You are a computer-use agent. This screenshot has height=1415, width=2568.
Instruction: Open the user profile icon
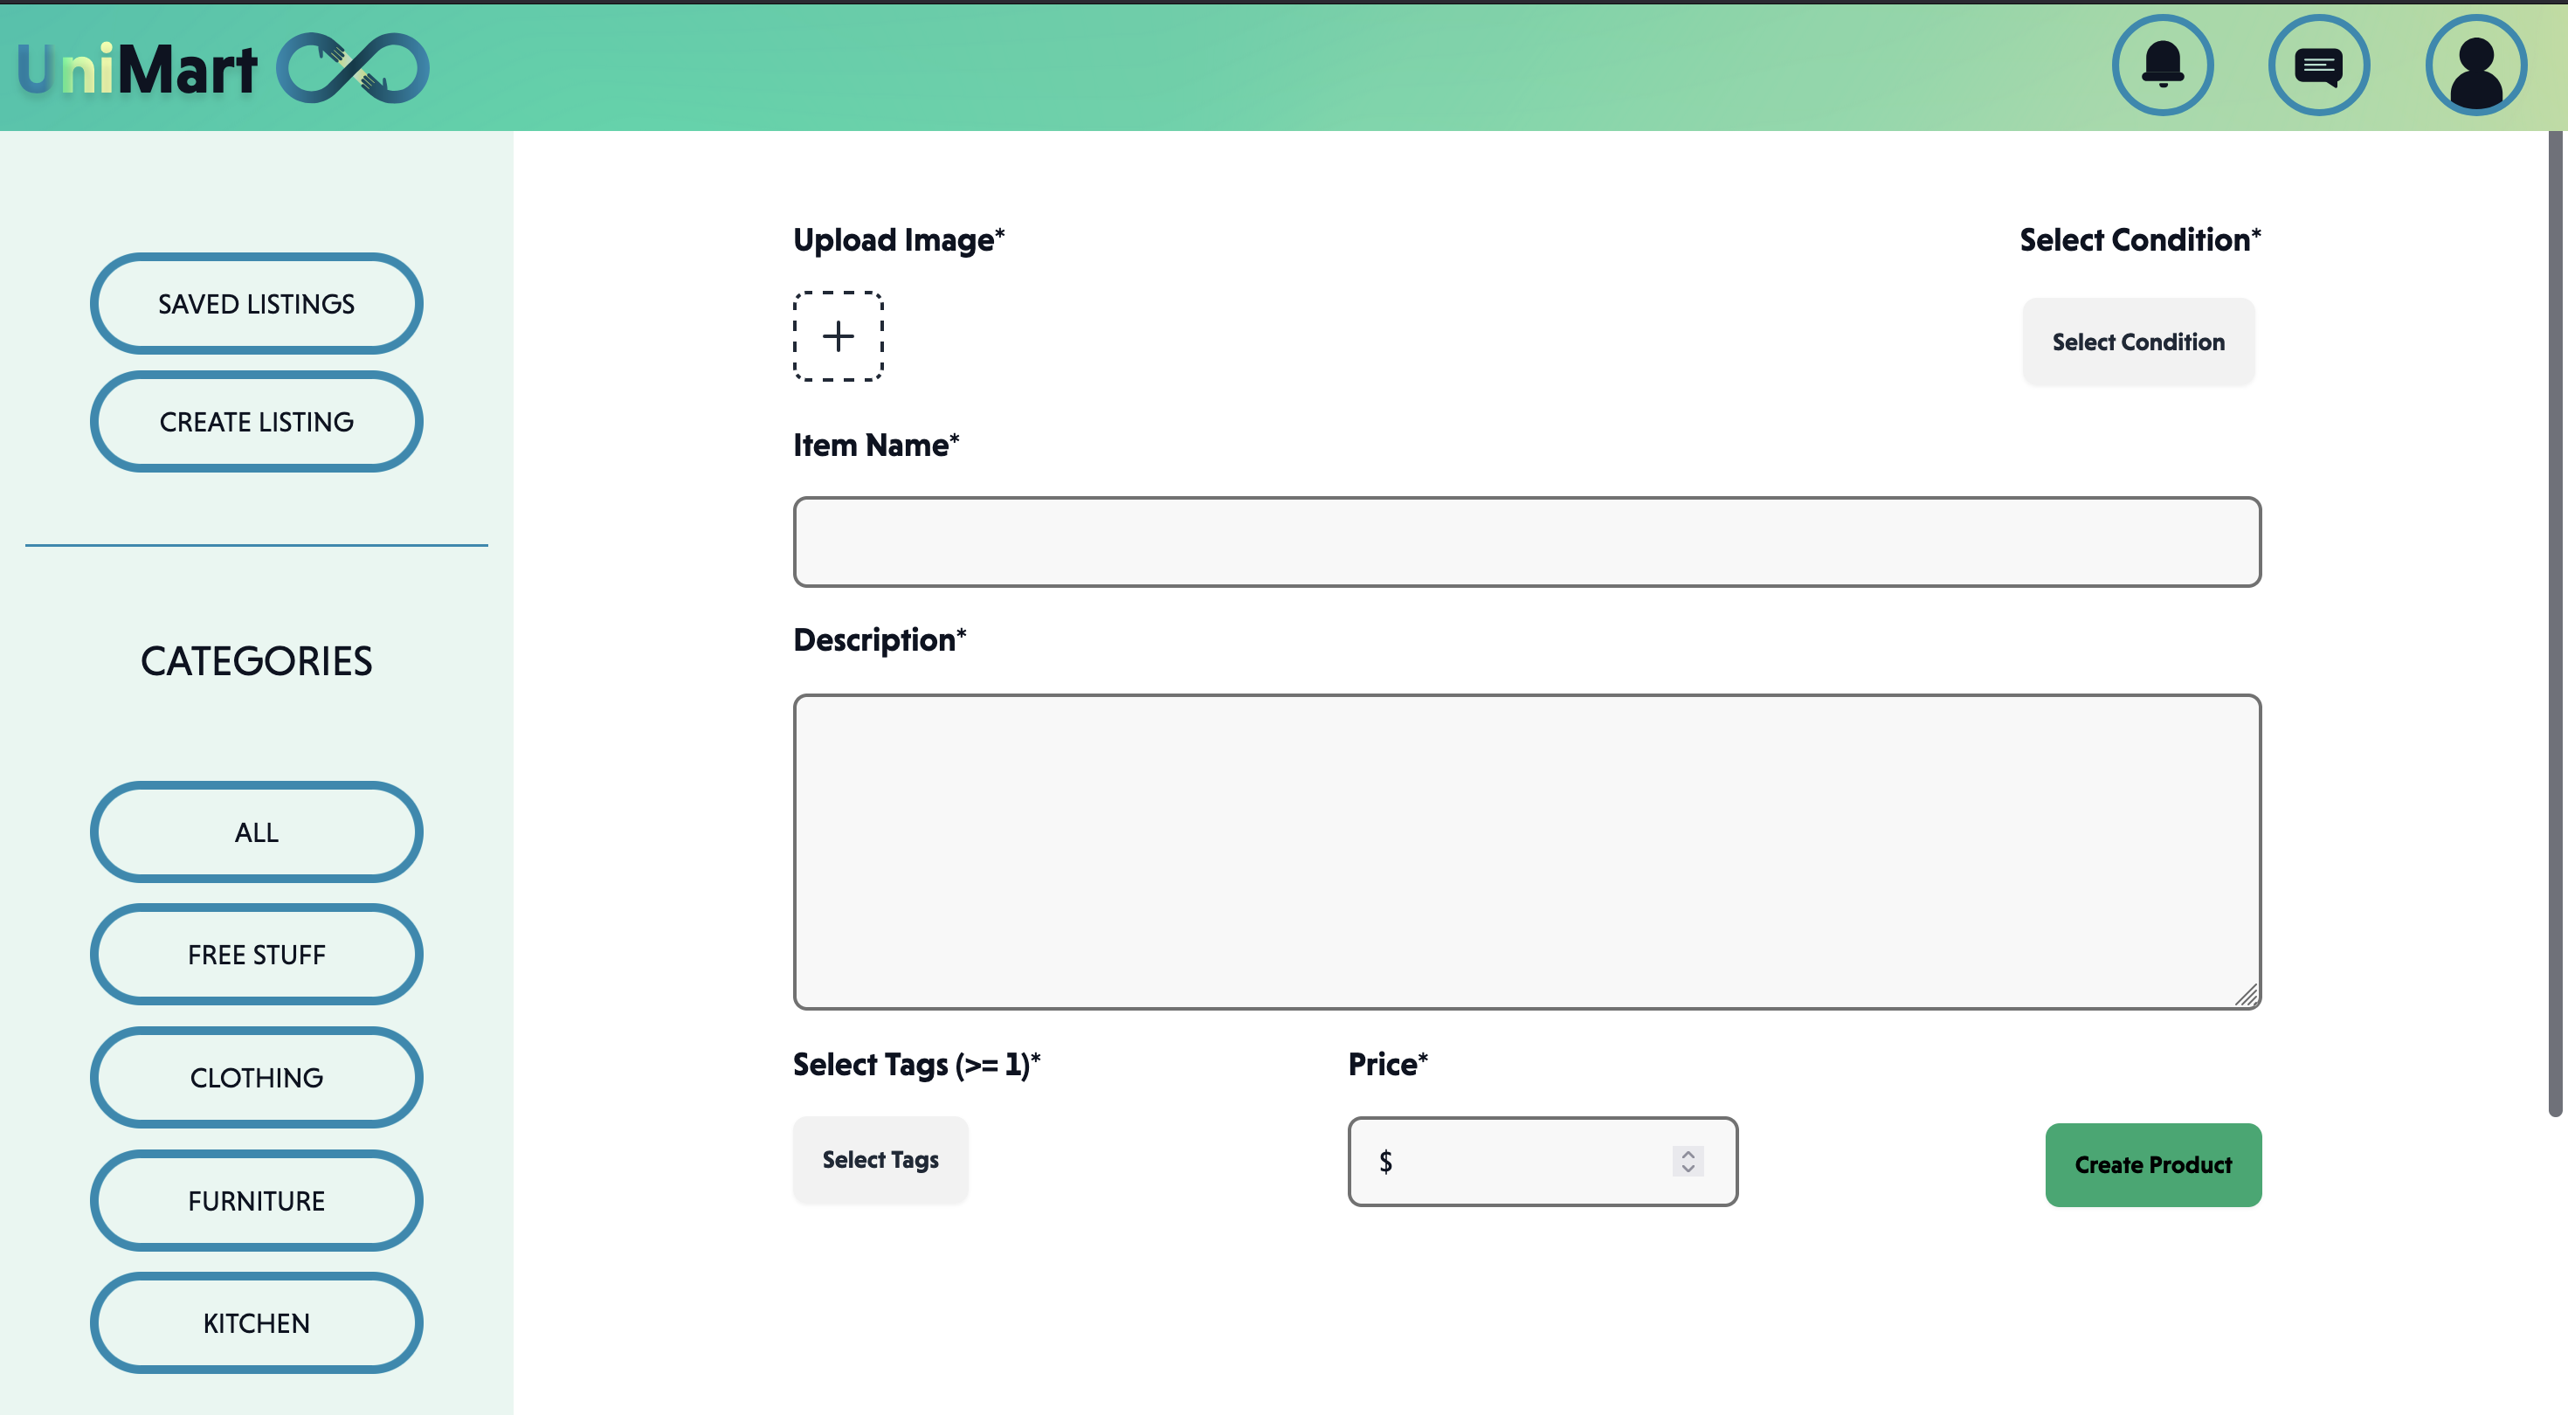click(x=2475, y=66)
